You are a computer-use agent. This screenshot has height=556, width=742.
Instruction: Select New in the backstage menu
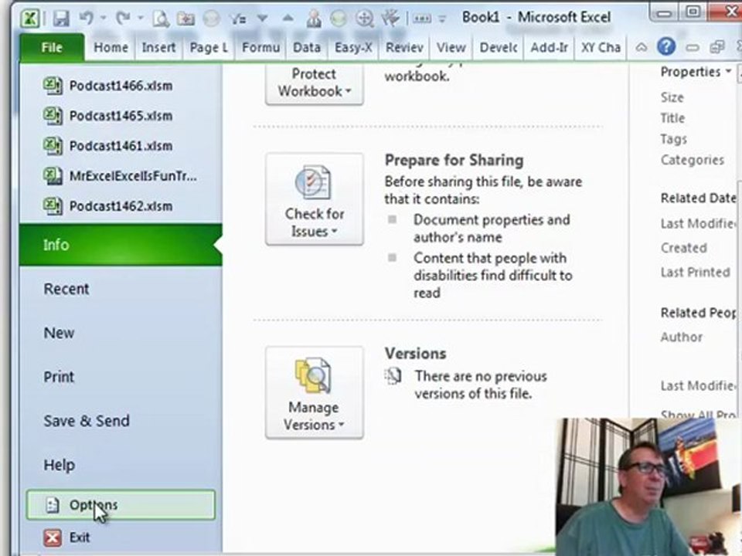(121, 333)
